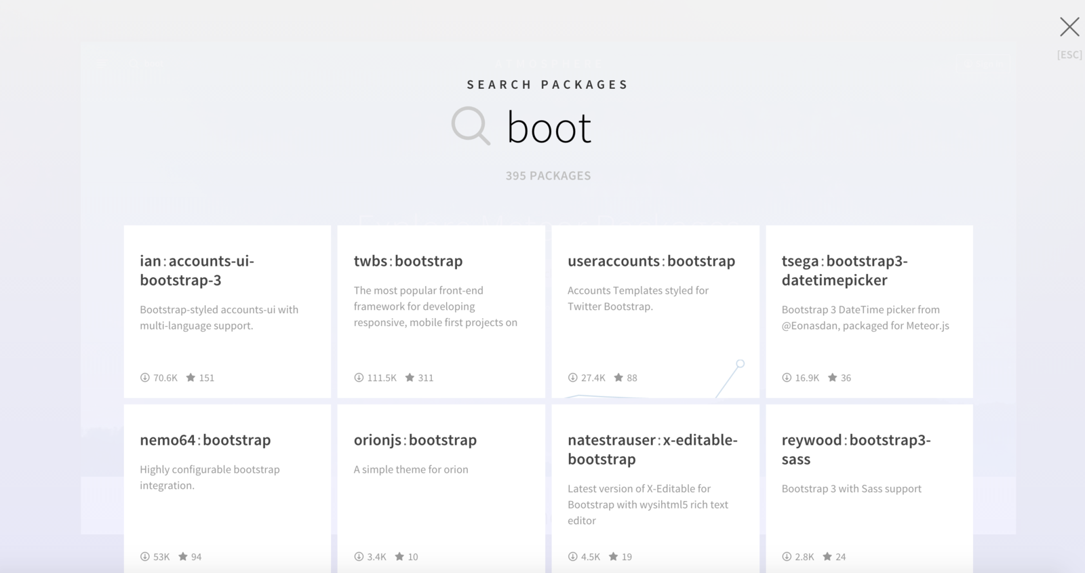Screen dimensions: 1085x573
Task: Click description "The most popular front-end framework"
Action: click(435, 307)
